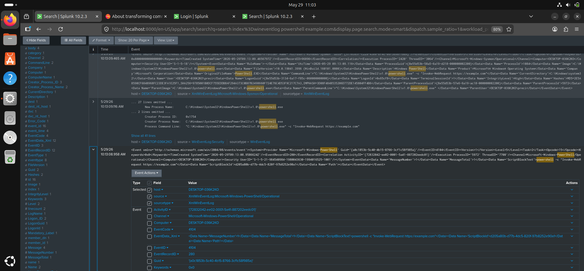584x271 pixels.
Task: Open a new browser tab with plus
Action: 314,16
